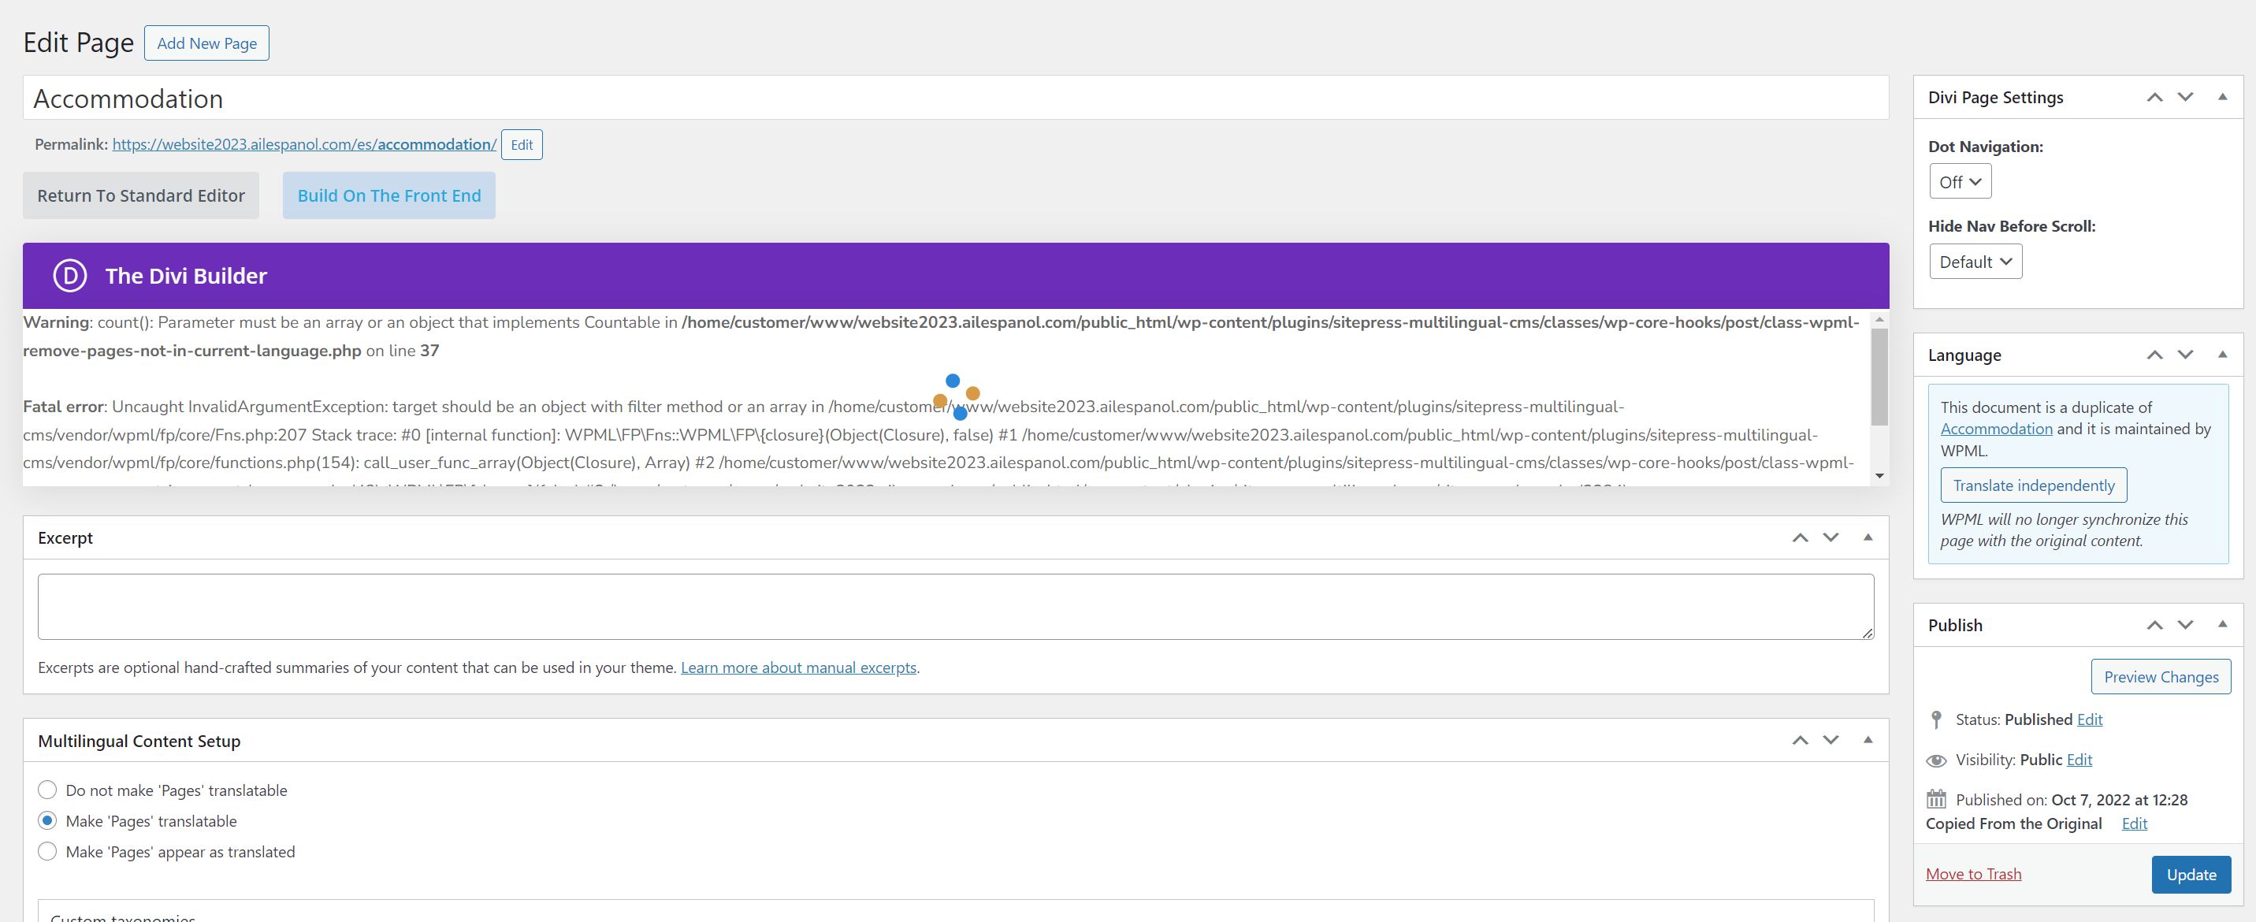Move Publish panel up
Image resolution: width=2256 pixels, height=922 pixels.
coord(2154,625)
